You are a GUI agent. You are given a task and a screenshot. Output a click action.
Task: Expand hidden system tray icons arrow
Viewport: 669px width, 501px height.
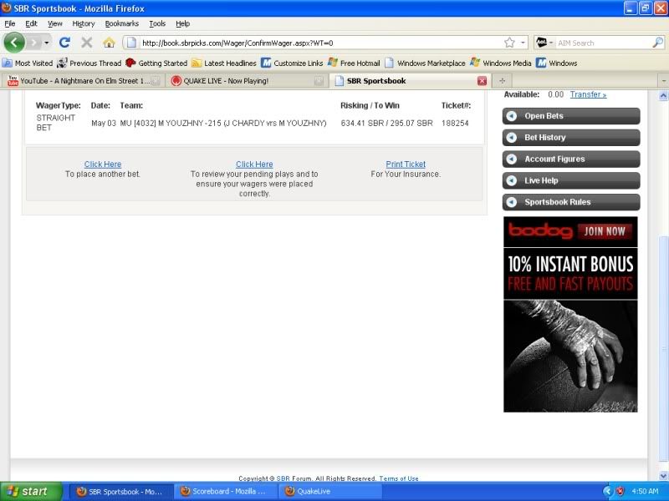[608, 491]
